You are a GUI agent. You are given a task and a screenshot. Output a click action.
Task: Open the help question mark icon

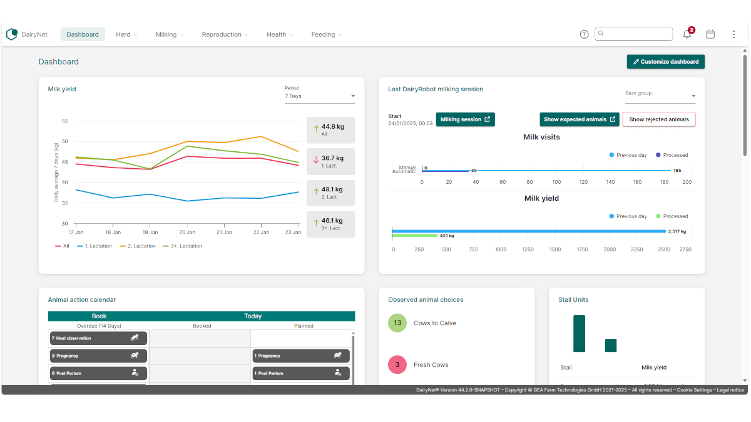point(584,34)
